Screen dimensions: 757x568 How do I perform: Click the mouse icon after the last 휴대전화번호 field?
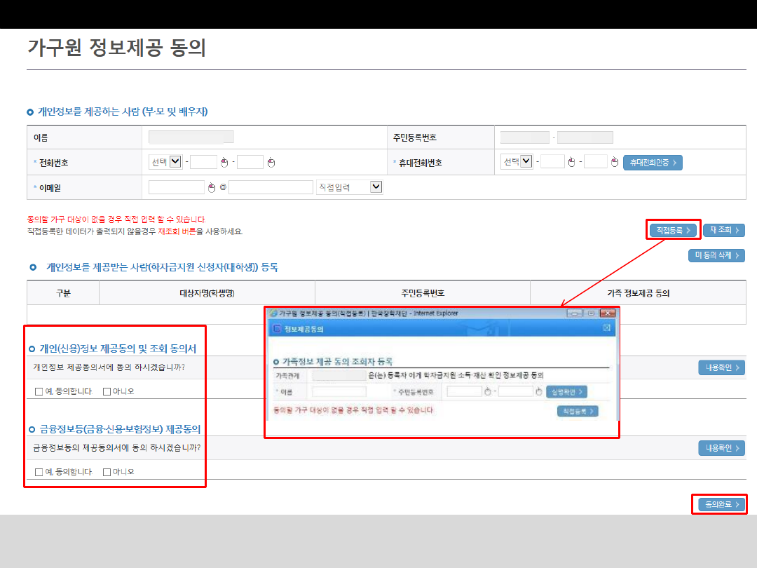click(x=615, y=163)
